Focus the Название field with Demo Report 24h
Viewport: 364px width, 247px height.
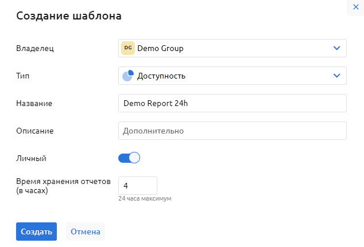[x=232, y=103]
